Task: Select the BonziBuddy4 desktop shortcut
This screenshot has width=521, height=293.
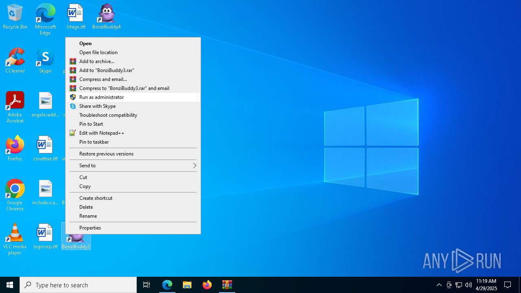Action: pyautogui.click(x=106, y=17)
